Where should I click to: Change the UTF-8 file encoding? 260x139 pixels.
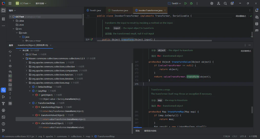pyautogui.click(x=243, y=136)
